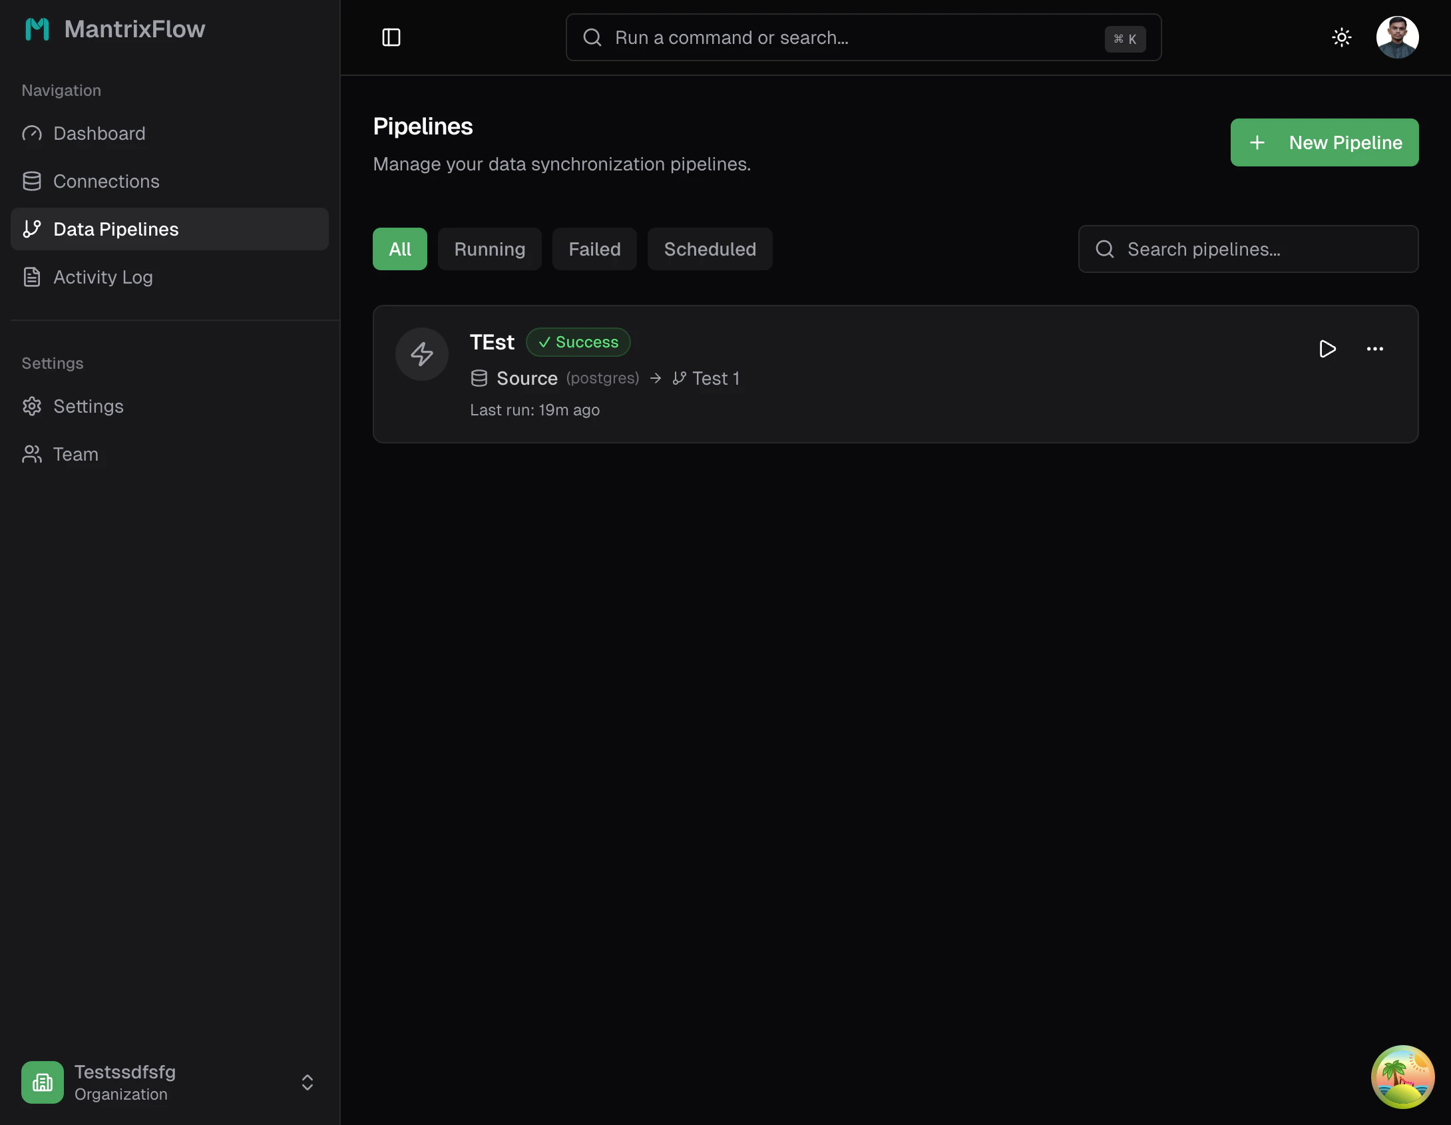Expand the Testssdfsfg organization switcher
This screenshot has height=1125, width=1451.
tap(307, 1082)
